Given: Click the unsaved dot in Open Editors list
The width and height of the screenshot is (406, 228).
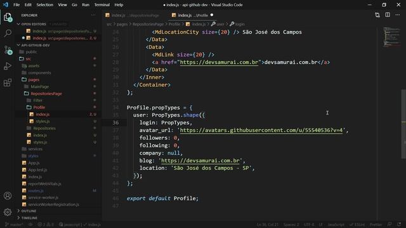Looking at the screenshot, I should (23, 38).
